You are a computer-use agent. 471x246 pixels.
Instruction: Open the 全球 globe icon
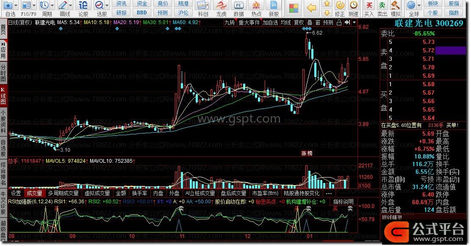pos(411,5)
